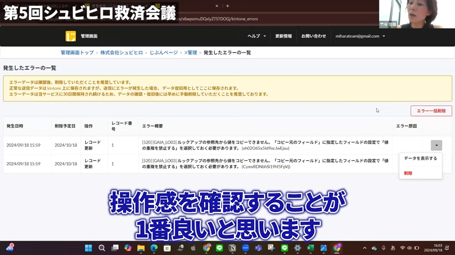
Task: Open the 株式会社シュビヒロ breadcrumb link
Action: click(x=121, y=53)
